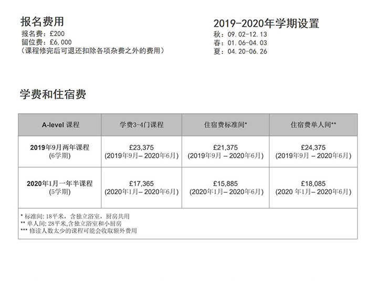
Task: Select the autumn term dates 09.02-12.13
Action: pyautogui.click(x=246, y=35)
